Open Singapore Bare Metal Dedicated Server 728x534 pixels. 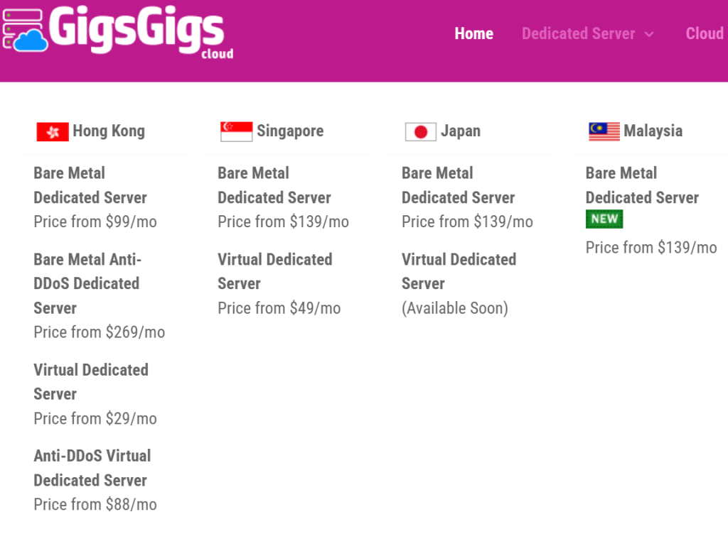tap(274, 185)
